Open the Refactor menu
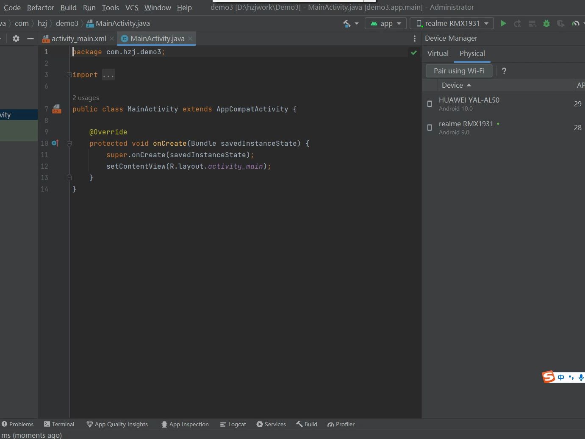 41,8
